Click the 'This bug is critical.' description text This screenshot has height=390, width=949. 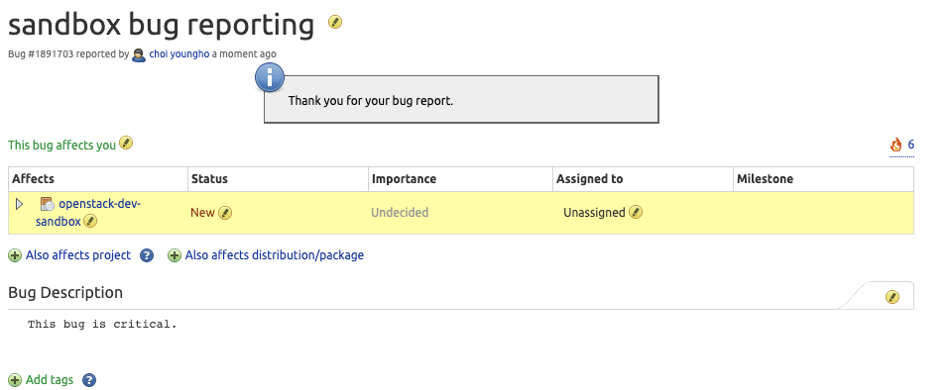[102, 325]
